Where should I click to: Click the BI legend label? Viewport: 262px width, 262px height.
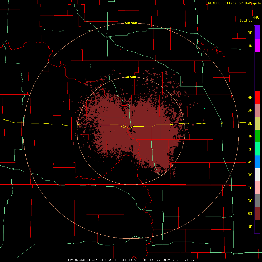pyautogui.click(x=250, y=214)
